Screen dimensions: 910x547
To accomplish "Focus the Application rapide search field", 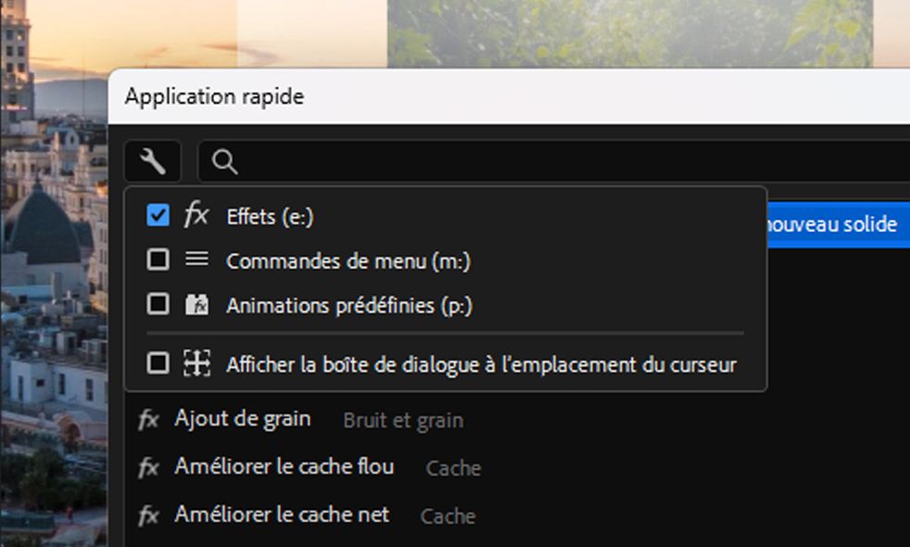I will pyautogui.click(x=556, y=162).
